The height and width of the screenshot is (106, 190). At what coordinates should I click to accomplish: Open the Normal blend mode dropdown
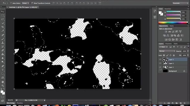[x=167, y=51]
